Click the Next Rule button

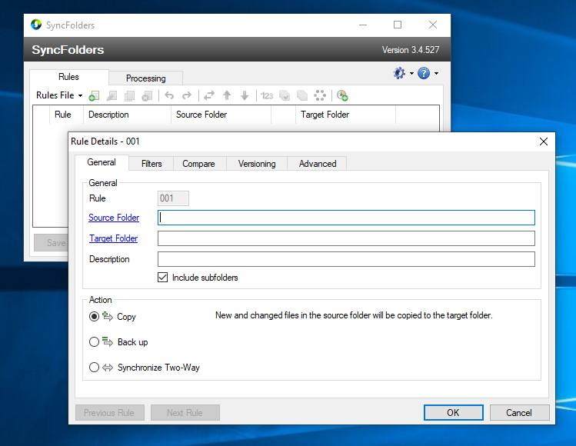(x=185, y=413)
